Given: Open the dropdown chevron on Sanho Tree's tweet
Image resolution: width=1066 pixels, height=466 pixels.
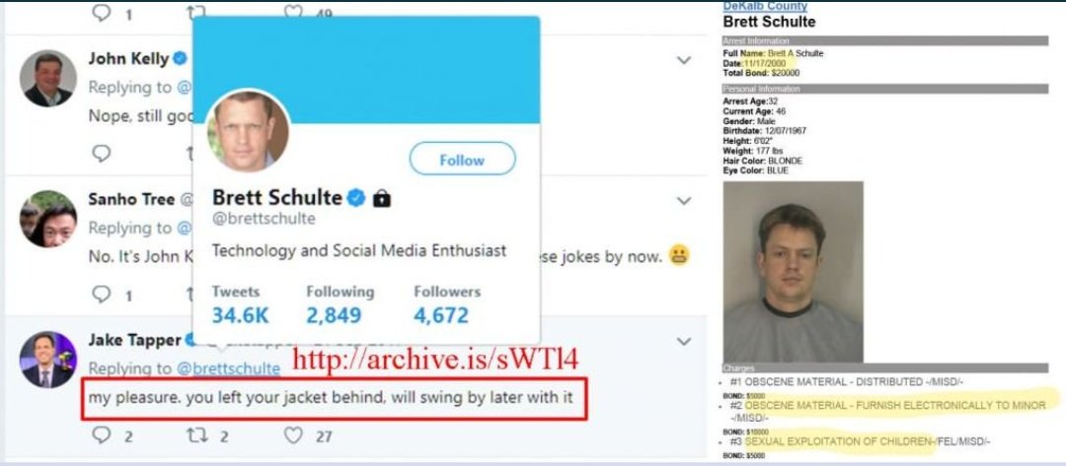Looking at the screenshot, I should click(684, 201).
